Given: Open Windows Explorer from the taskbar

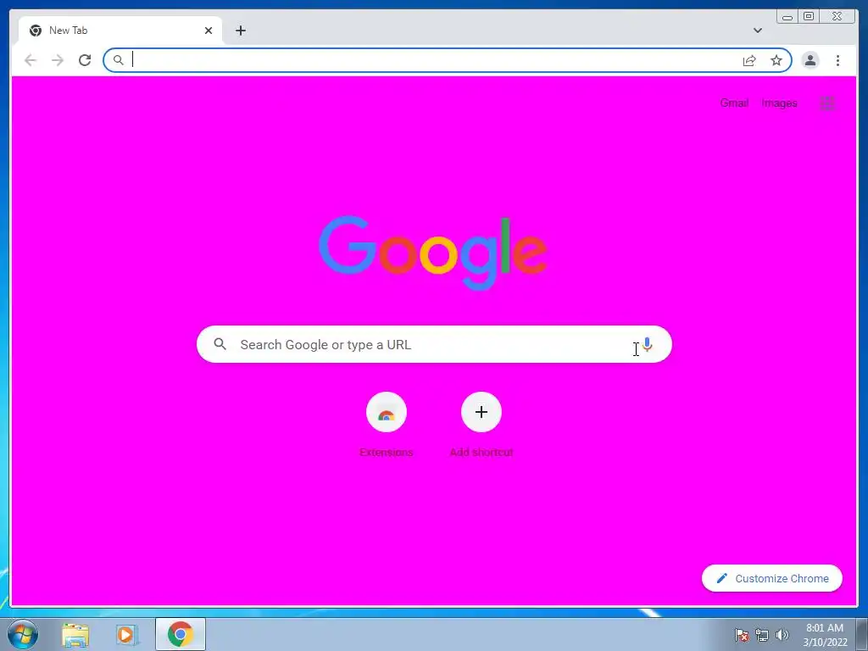Looking at the screenshot, I should 75,634.
